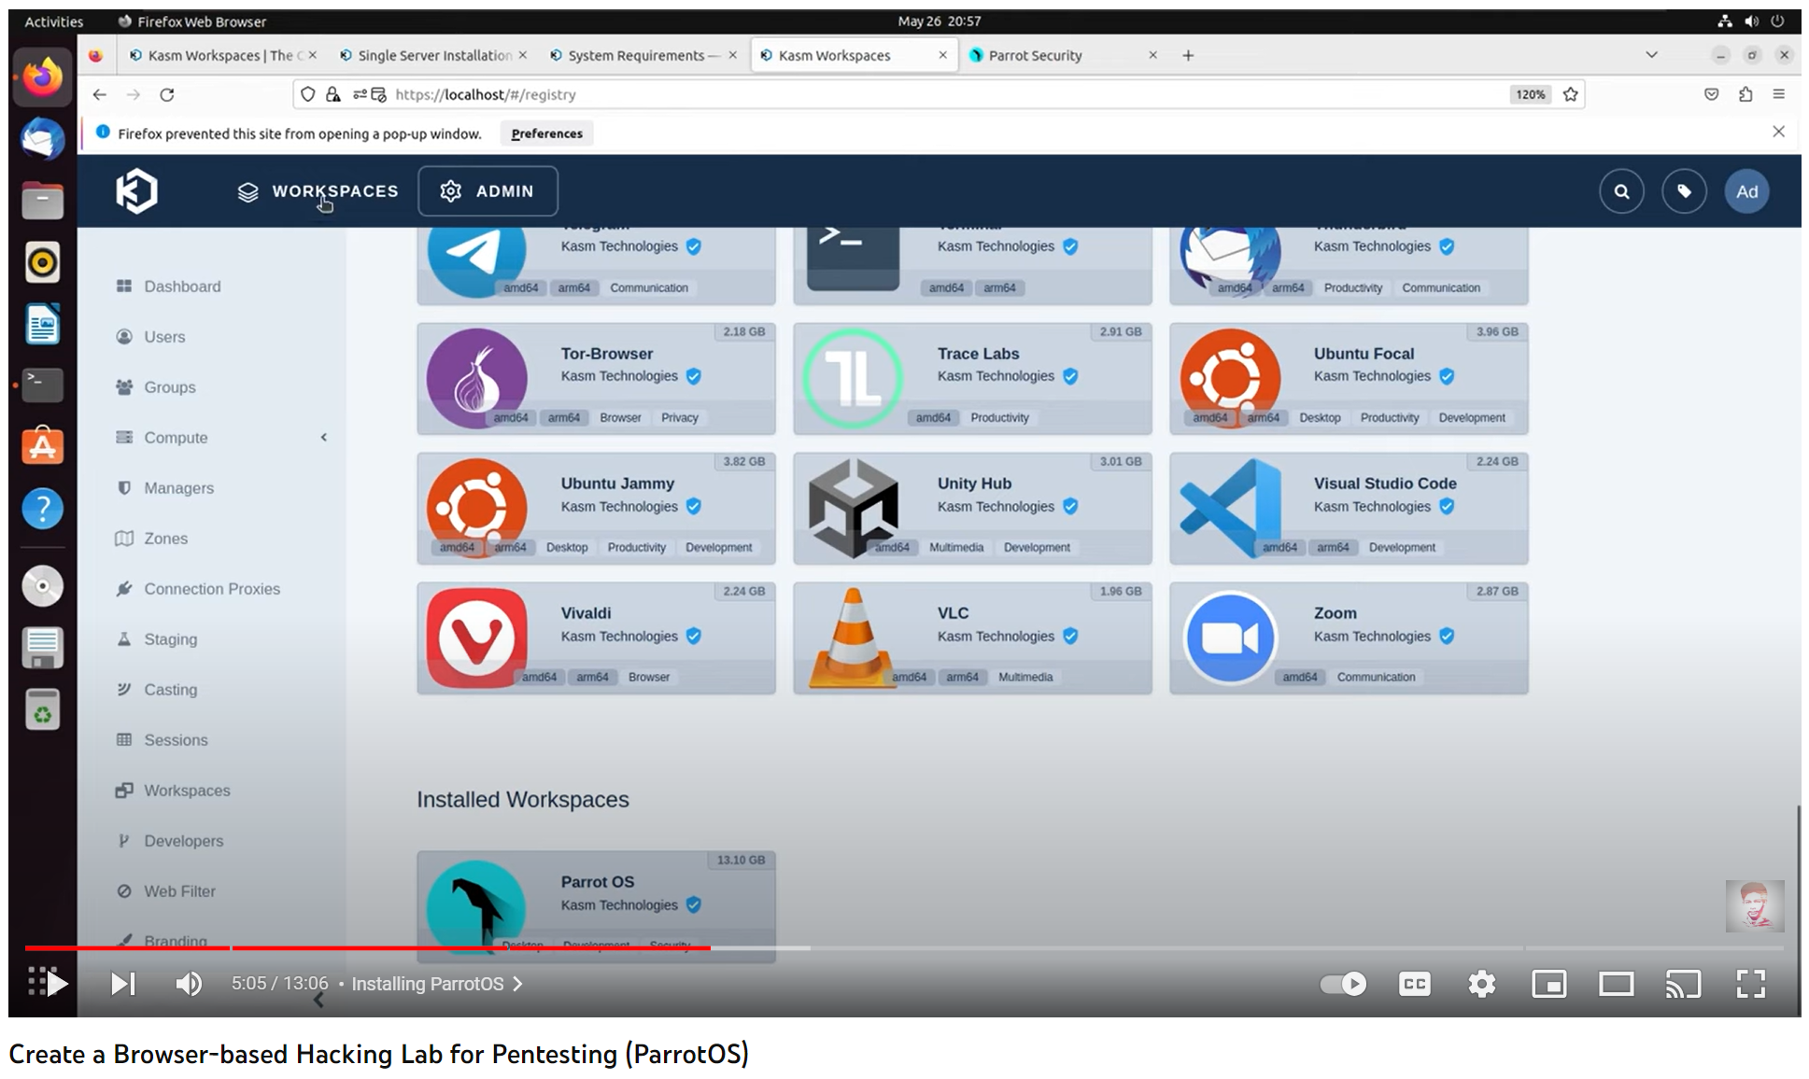Click the pop-up Preferences button
Image resolution: width=1809 pixels, height=1079 pixels.
(546, 133)
